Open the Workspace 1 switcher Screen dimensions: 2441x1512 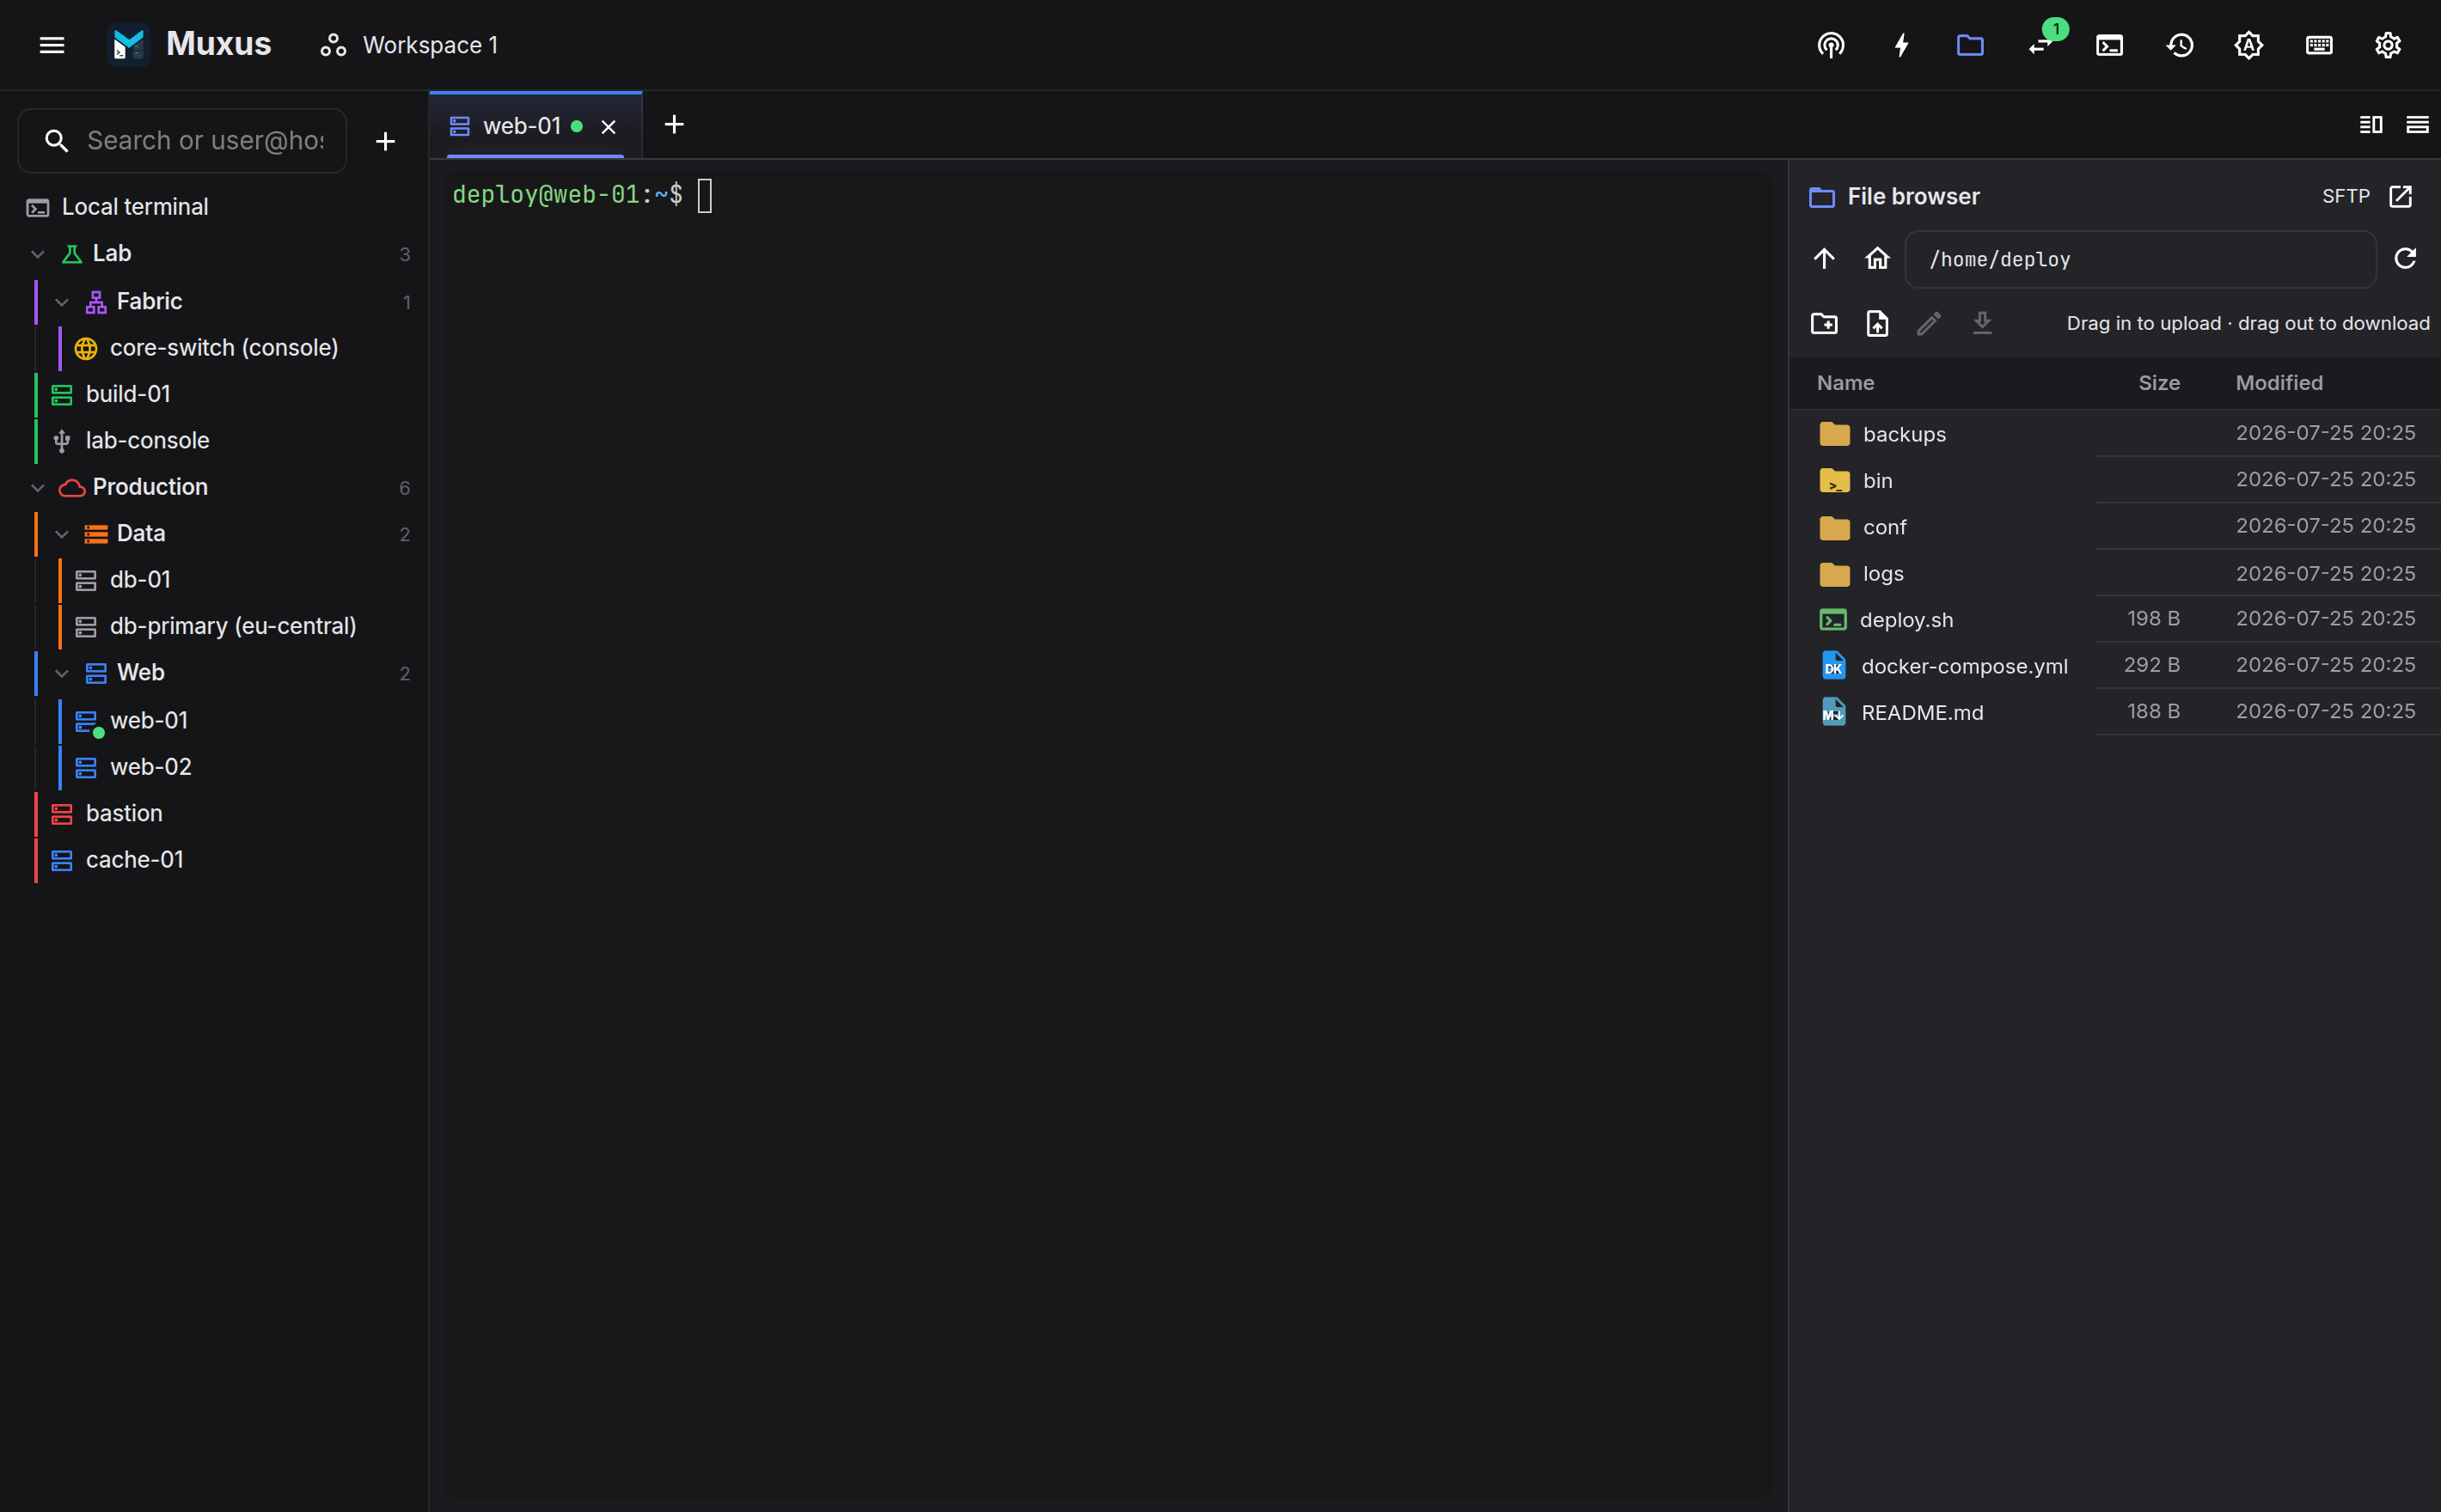409,45
